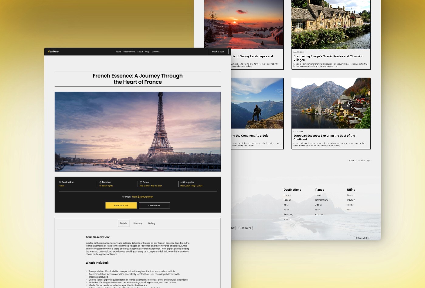Open the About link in footer Pages
The height and width of the screenshot is (288, 425).
[x=318, y=205]
